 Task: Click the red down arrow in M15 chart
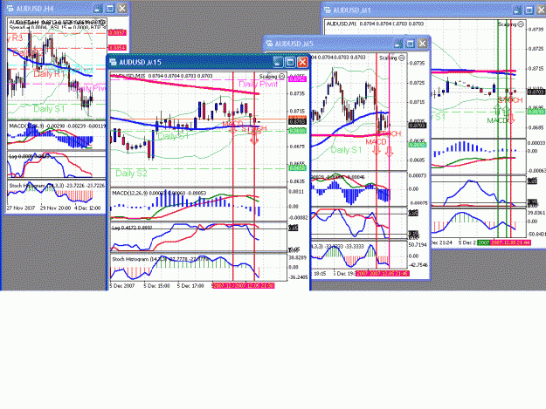coord(254,140)
